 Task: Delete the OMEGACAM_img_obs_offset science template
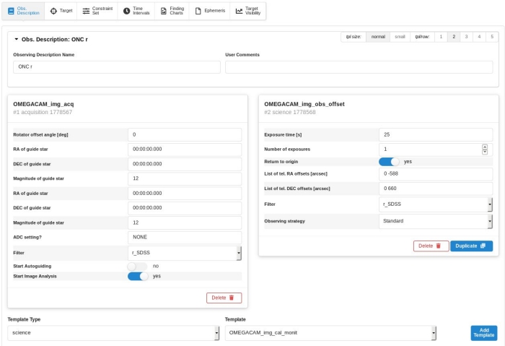coord(431,246)
